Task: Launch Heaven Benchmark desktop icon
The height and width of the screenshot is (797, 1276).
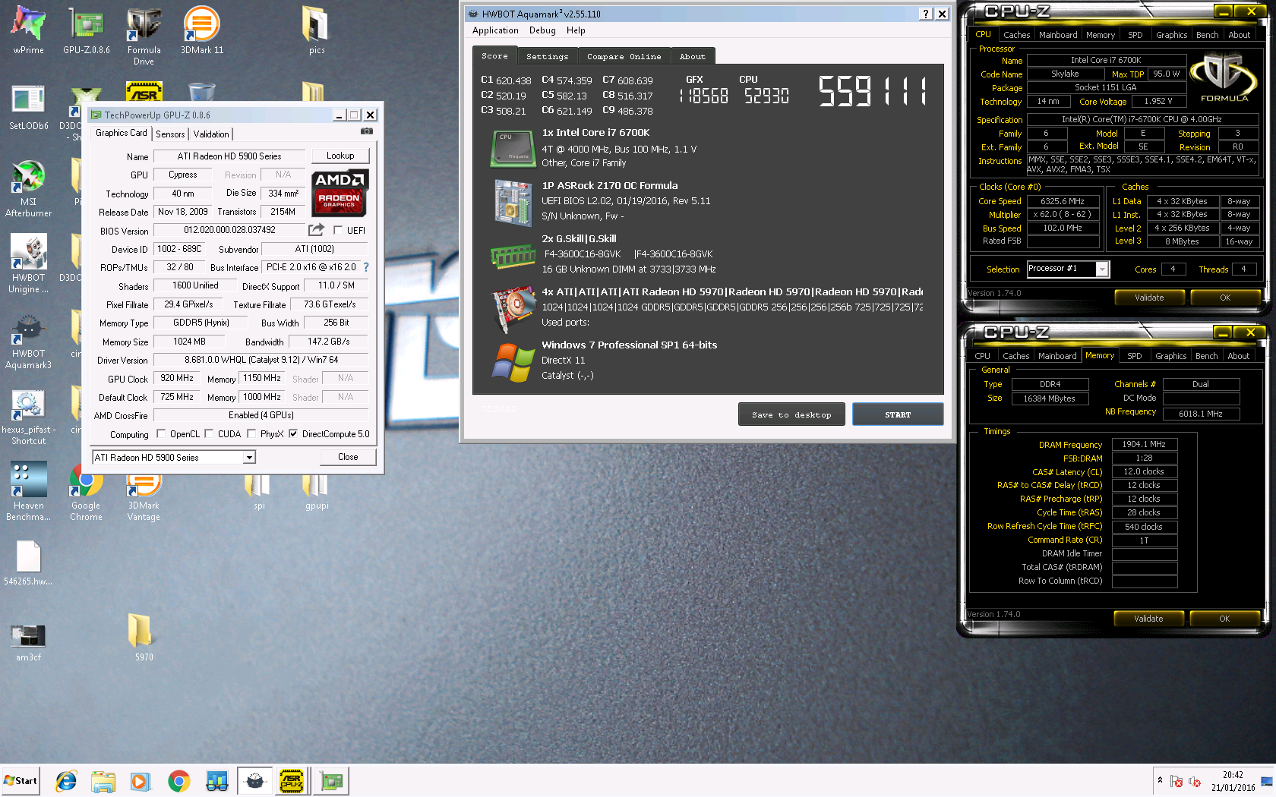Action: [28, 492]
